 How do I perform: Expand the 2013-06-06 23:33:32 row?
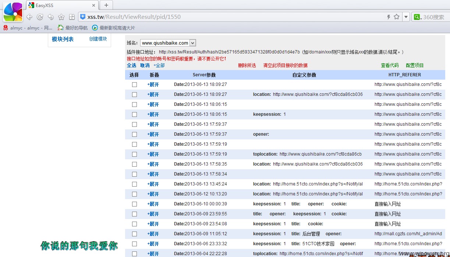[x=153, y=244]
